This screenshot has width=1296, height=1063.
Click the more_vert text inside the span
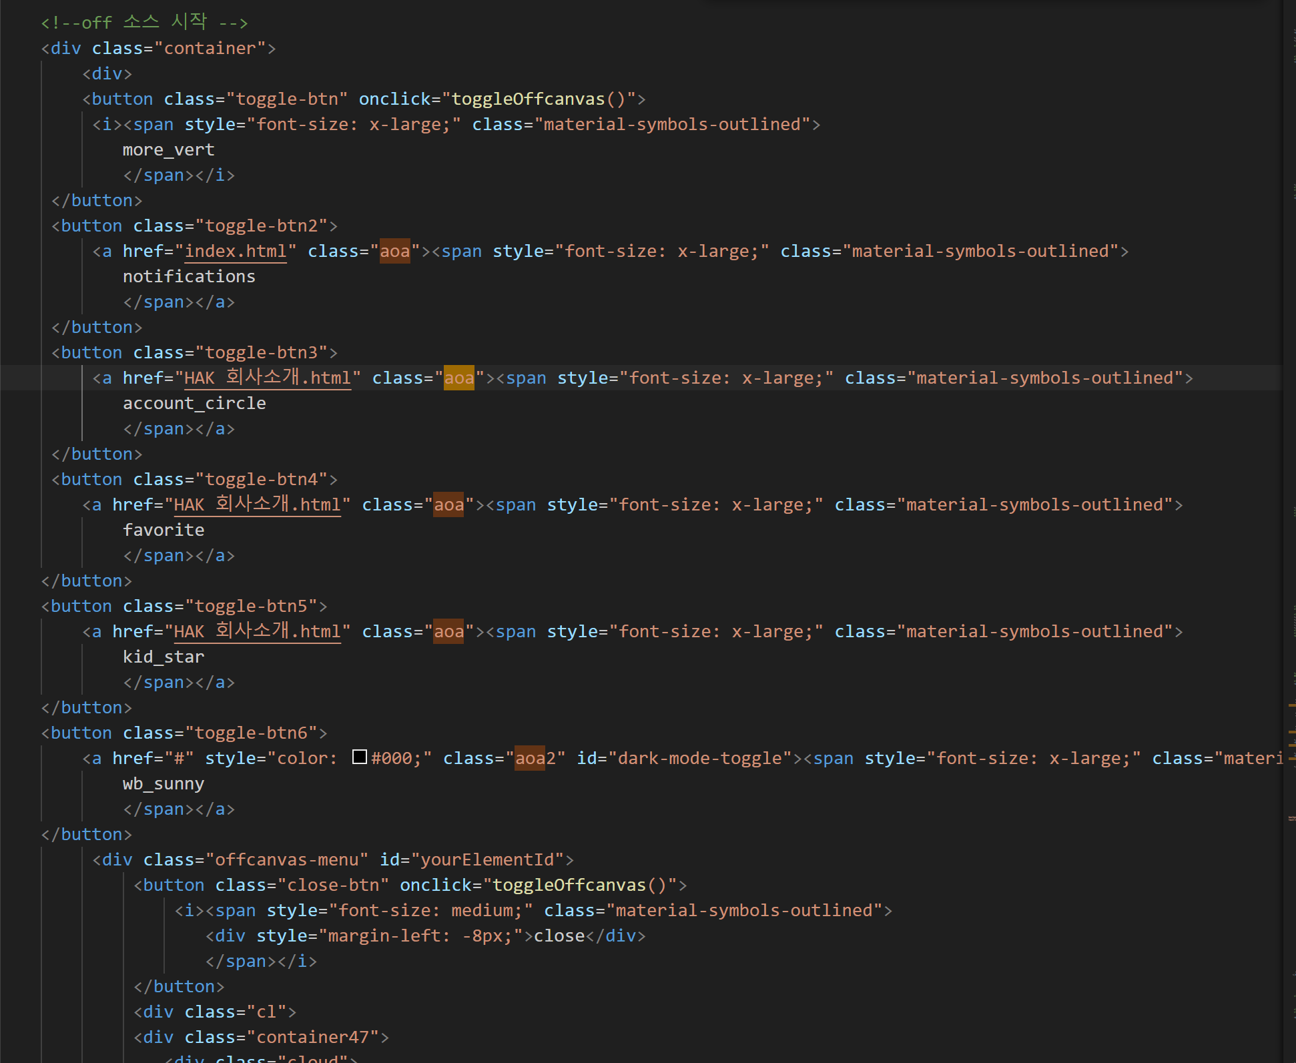pos(168,149)
